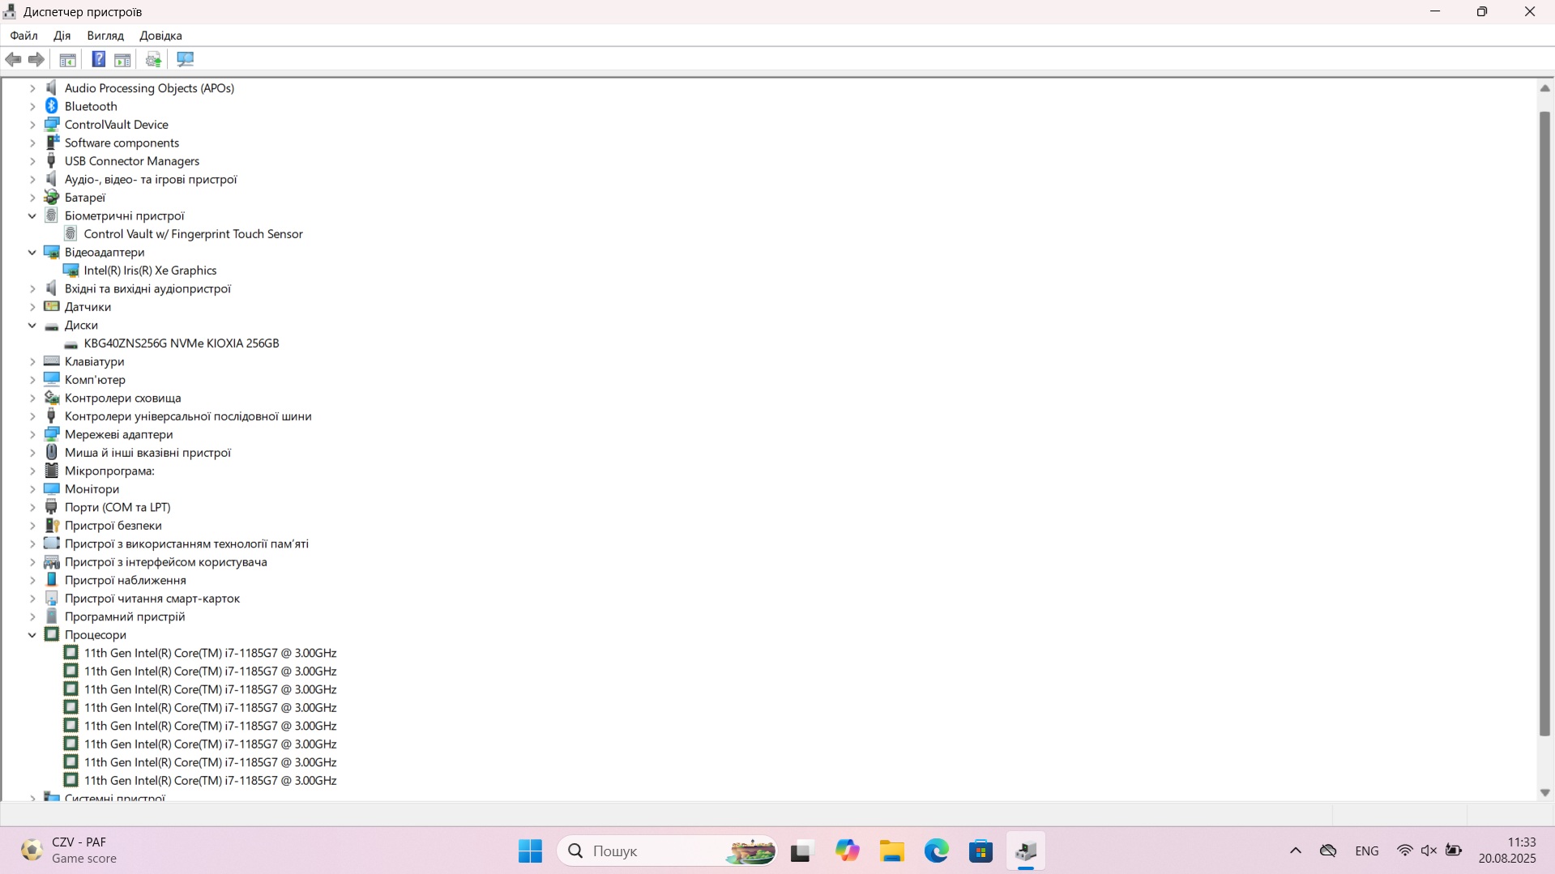Click the Миша й інші вказівні пристрої icon
1555x874 pixels.
click(x=52, y=452)
